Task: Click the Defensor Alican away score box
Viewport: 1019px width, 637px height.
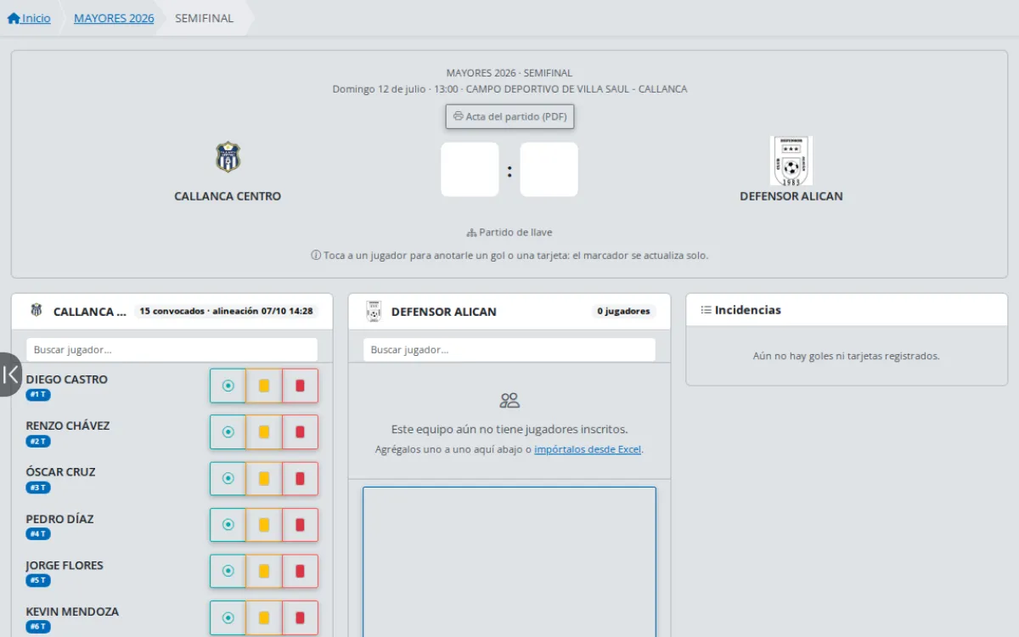Action: [x=549, y=170]
